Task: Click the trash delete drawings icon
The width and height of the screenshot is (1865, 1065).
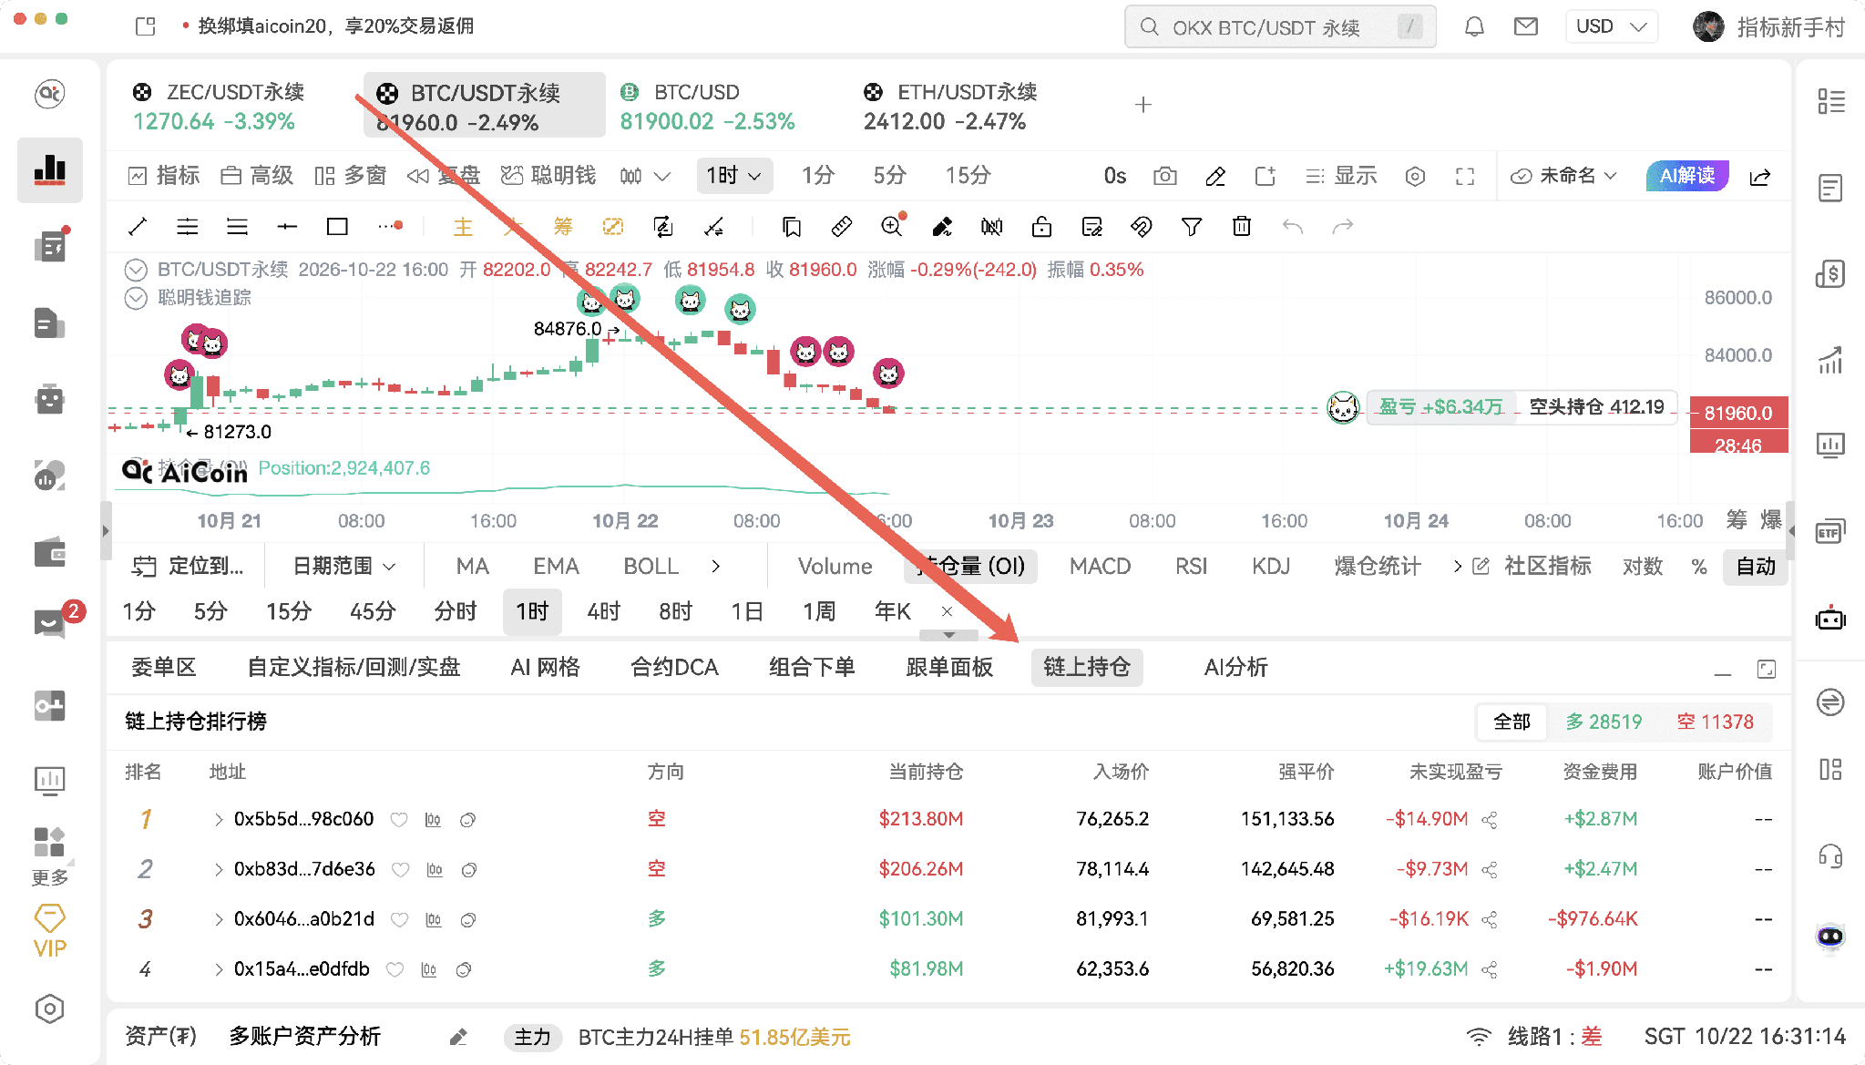Action: (x=1241, y=227)
